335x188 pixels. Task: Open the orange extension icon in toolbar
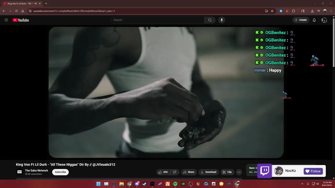[x=287, y=11]
